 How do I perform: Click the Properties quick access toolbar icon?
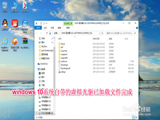point(41,23)
